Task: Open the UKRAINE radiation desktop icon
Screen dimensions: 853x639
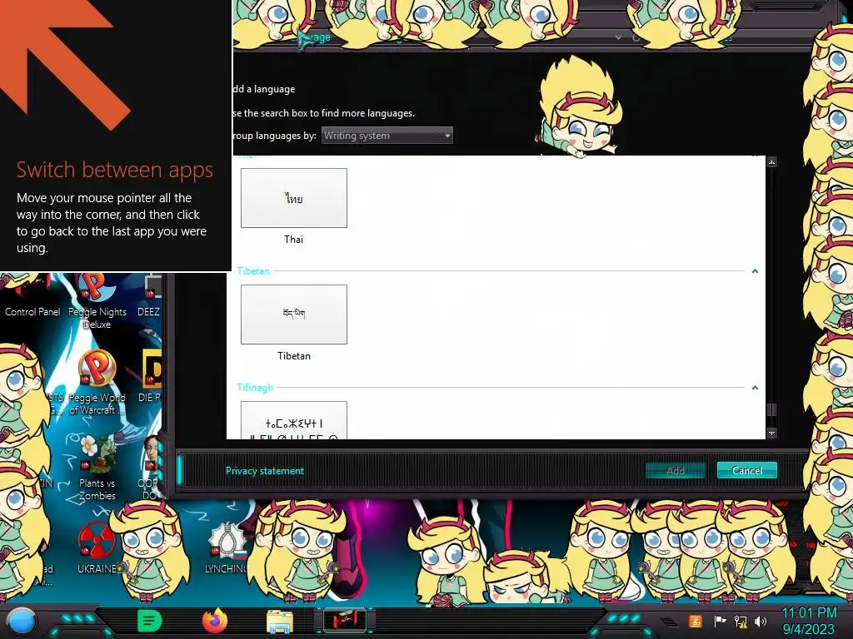Action: point(97,547)
